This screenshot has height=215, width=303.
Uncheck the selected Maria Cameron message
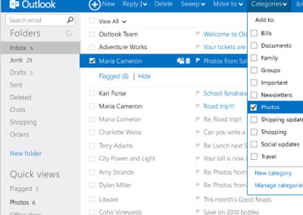coord(92,61)
